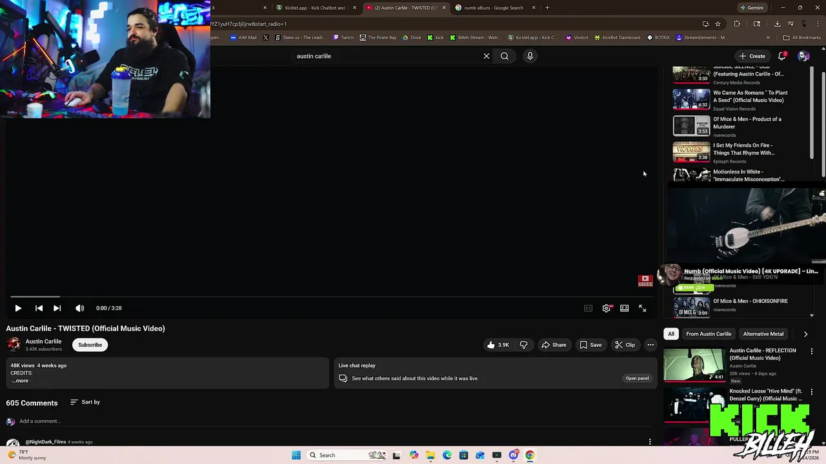Image resolution: width=826 pixels, height=464 pixels.
Task: Open YouTube notifications bell
Action: (781, 56)
